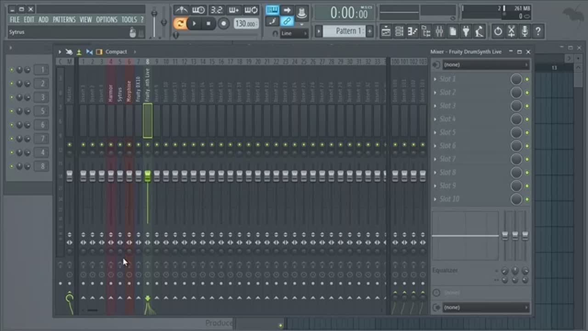
Task: Click the help question mark icon
Action: pyautogui.click(x=538, y=31)
